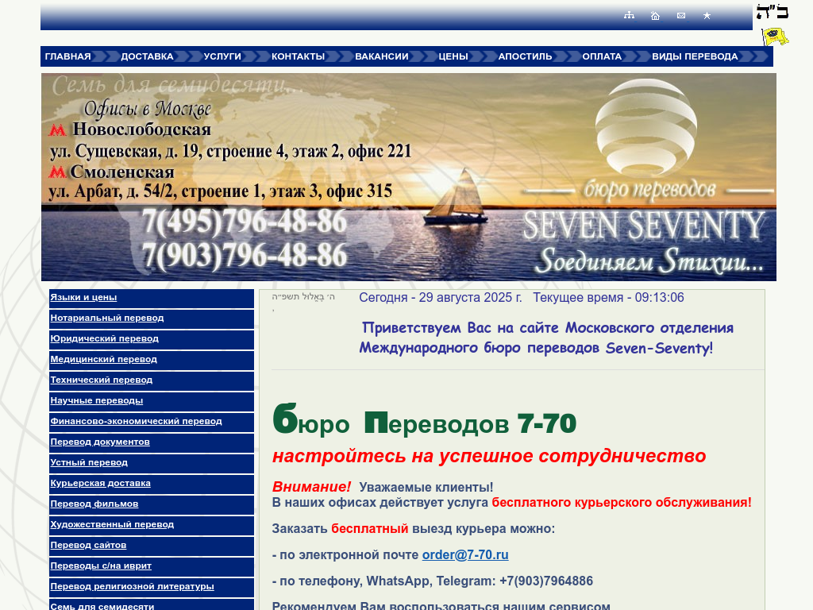
Task: Click the 7(495)796-48-86 phone number on banner
Action: click(245, 222)
